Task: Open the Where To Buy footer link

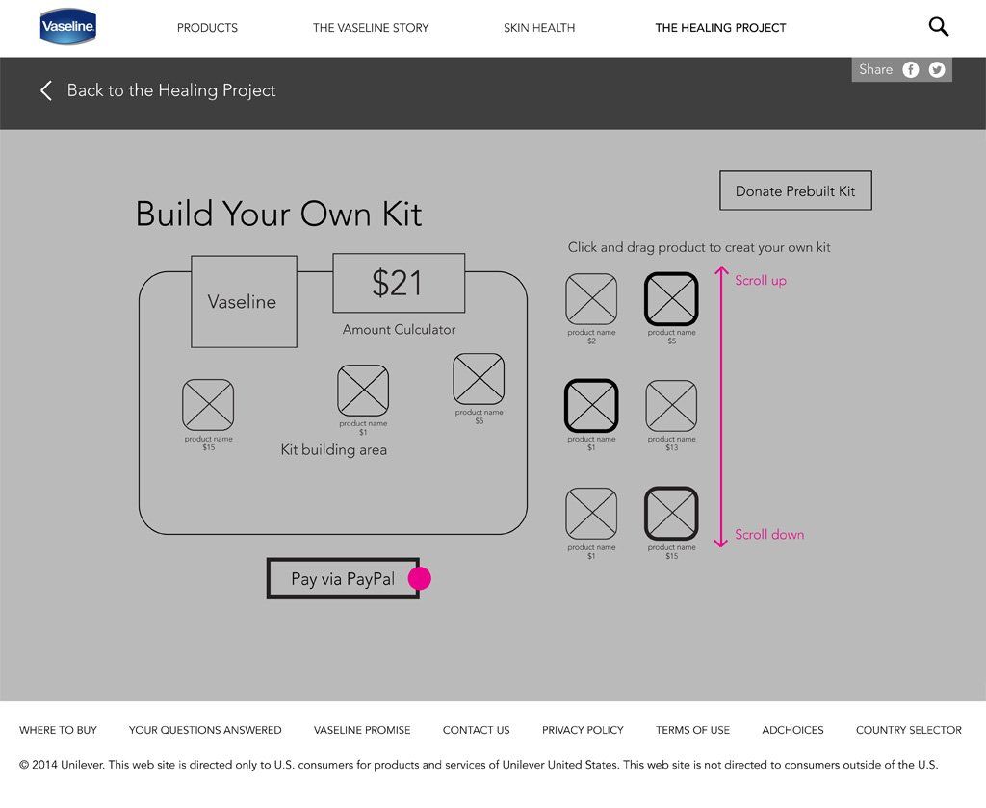Action: (58, 730)
